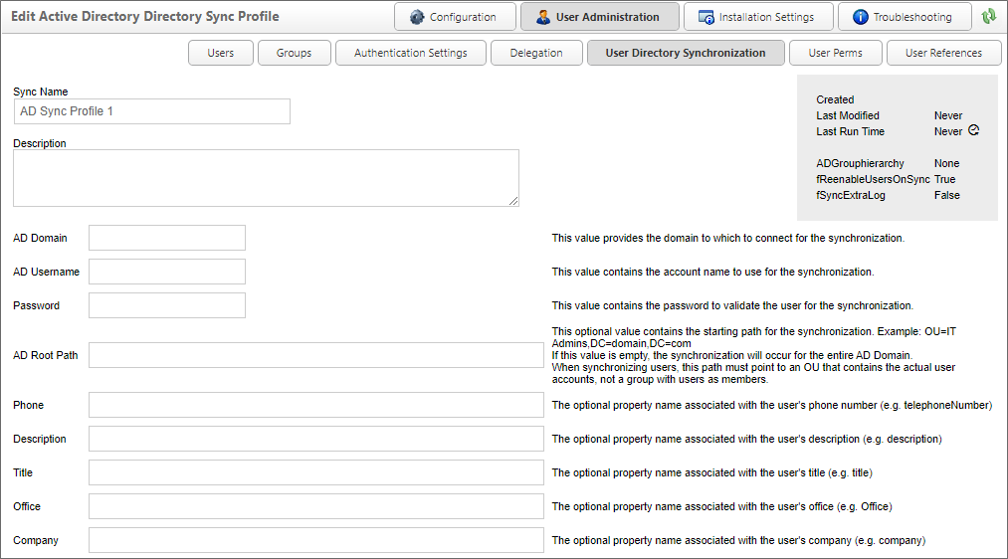The image size is (1008, 559).
Task: Select the Password input box
Action: point(166,305)
